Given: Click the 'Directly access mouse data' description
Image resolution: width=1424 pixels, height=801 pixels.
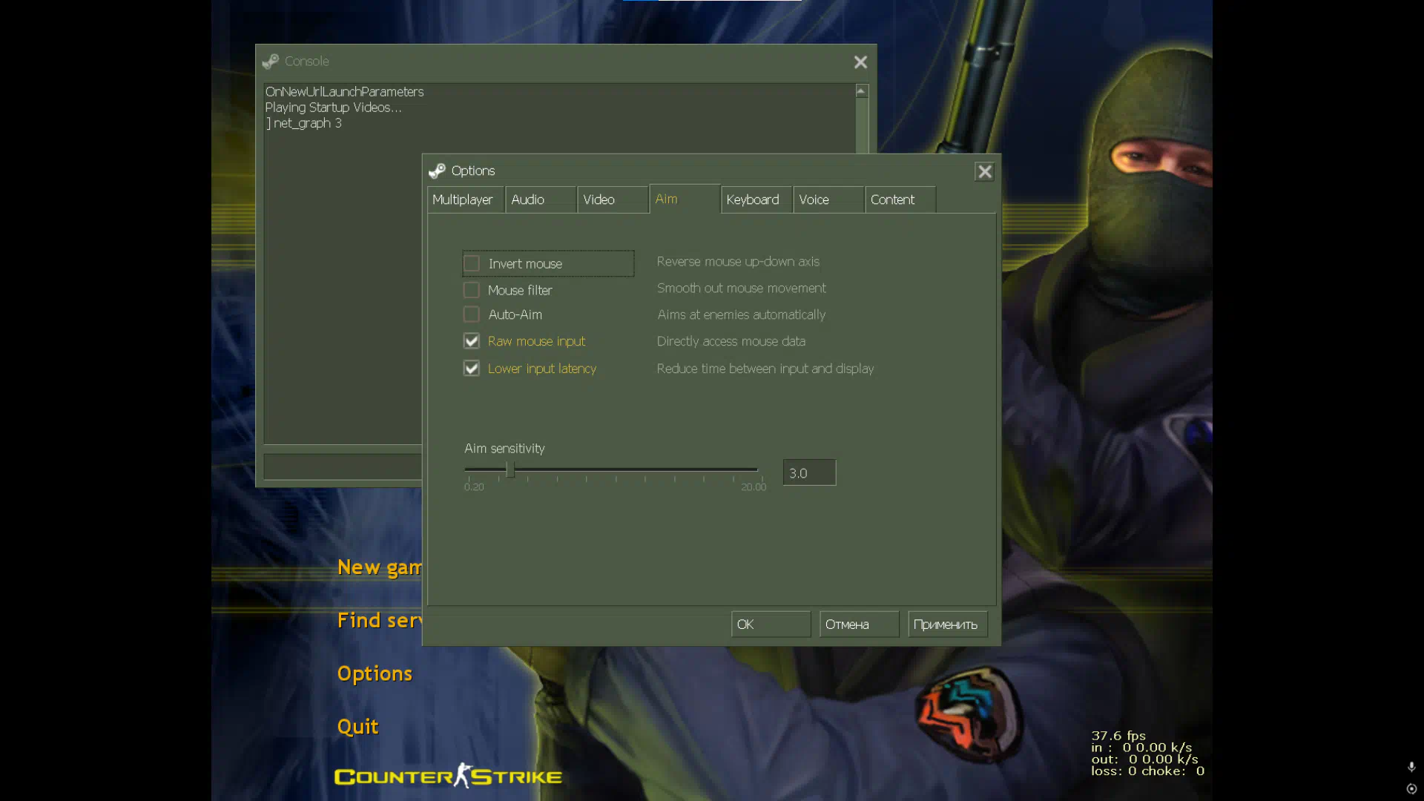Looking at the screenshot, I should click(731, 341).
